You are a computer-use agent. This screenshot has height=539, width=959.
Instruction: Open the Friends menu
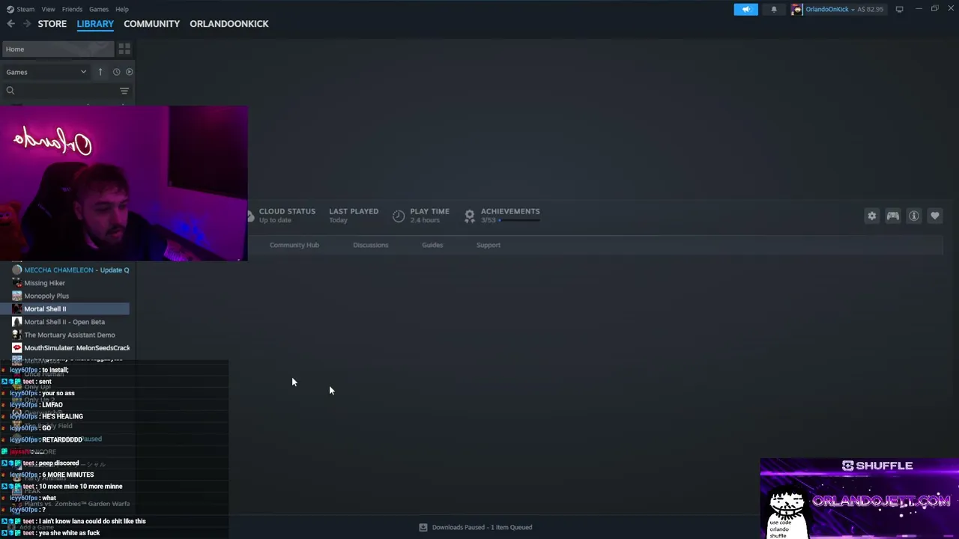pos(72,9)
